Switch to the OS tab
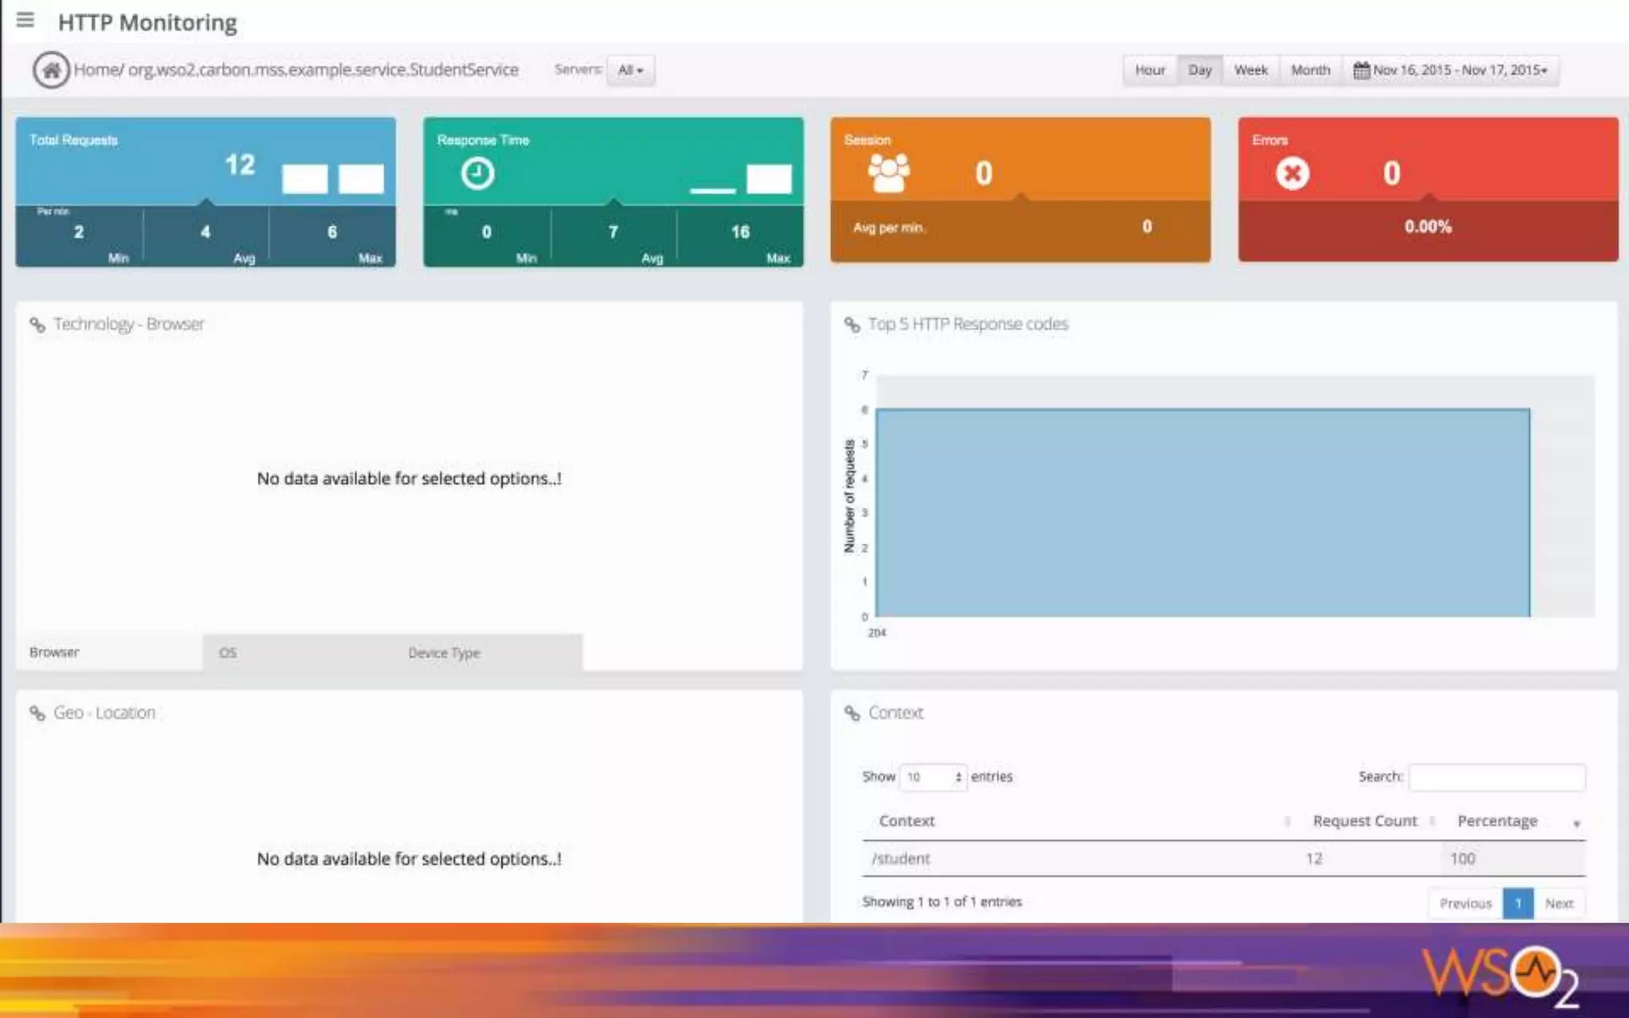This screenshot has height=1018, width=1629. pos(227,653)
